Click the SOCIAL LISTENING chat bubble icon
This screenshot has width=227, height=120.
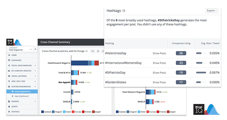(x=9, y=76)
